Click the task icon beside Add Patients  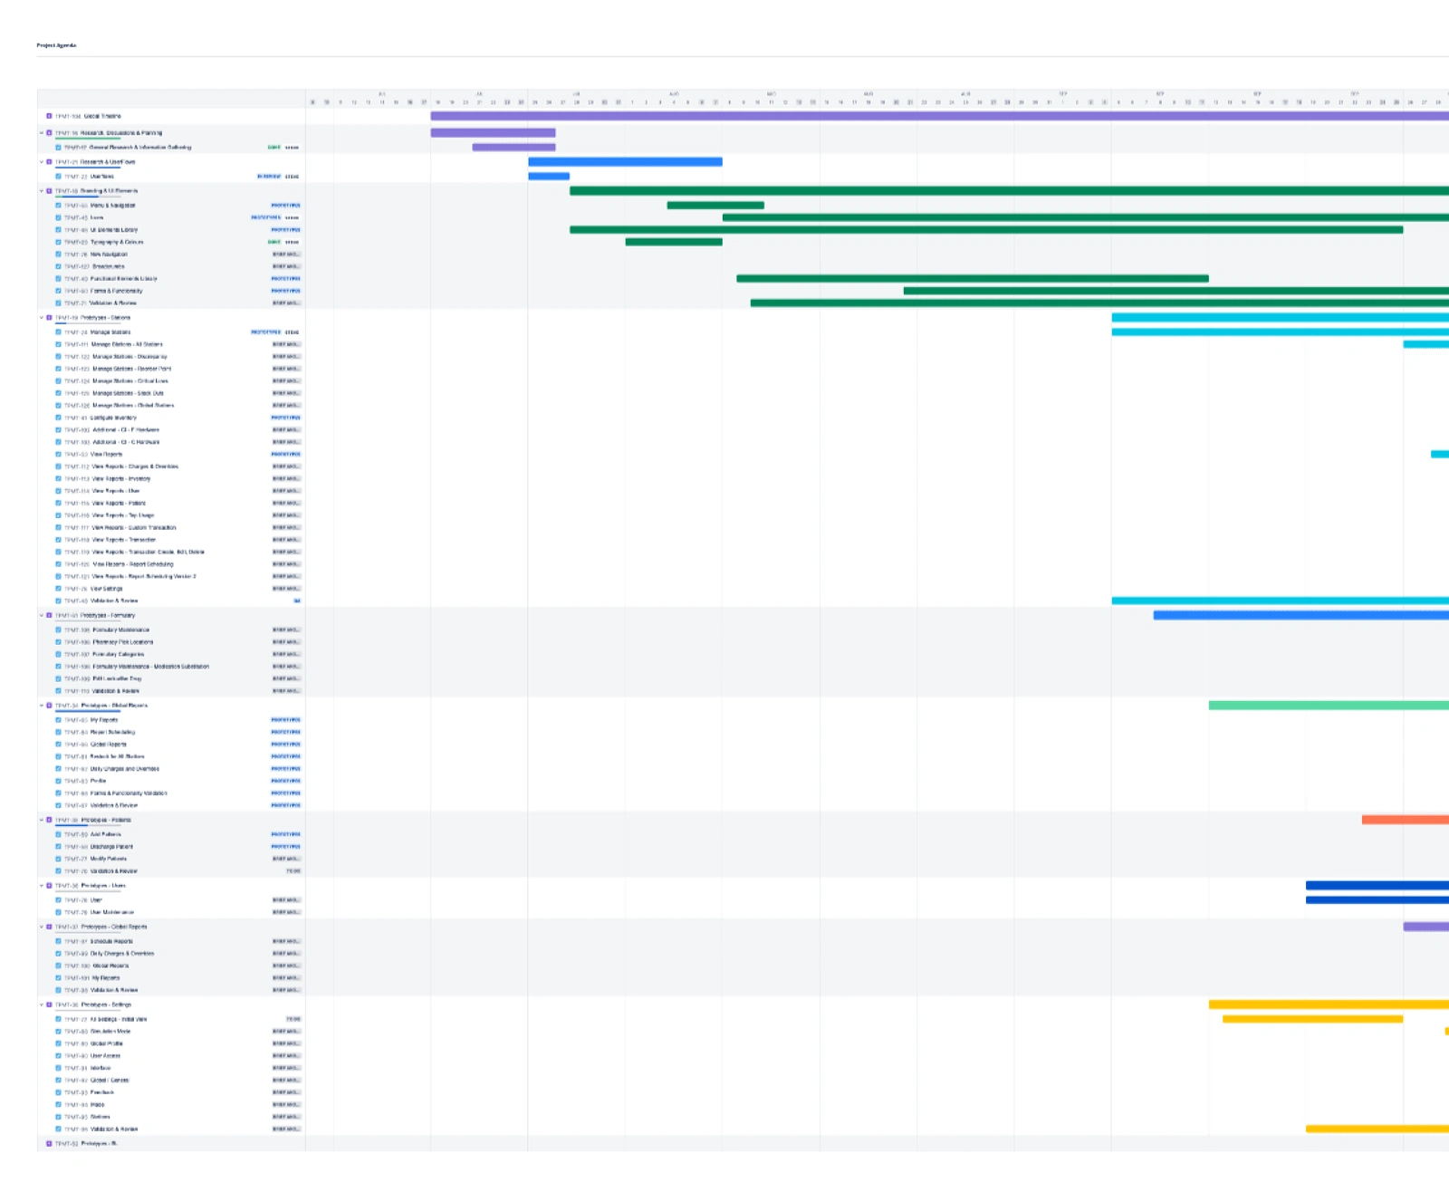58,834
